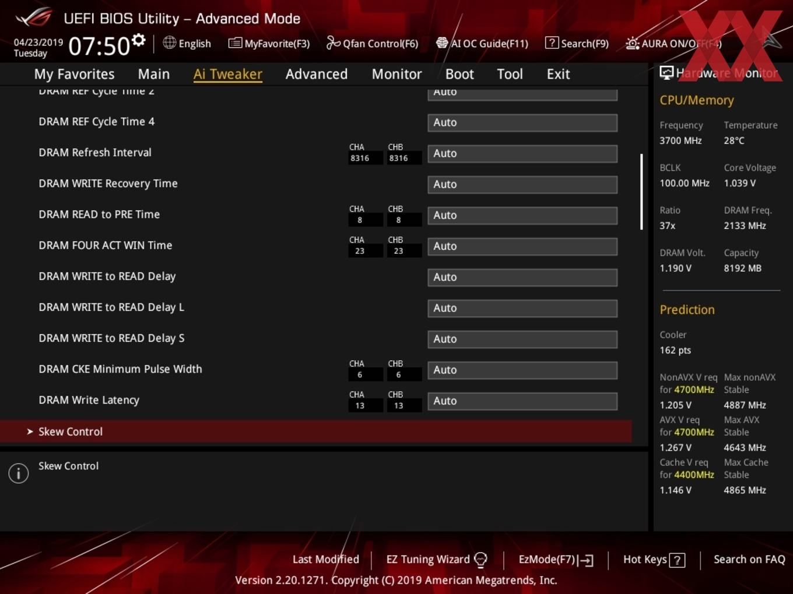Click DRAM CKE Minimum Pulse Width label
793x594 pixels.
(x=120, y=369)
